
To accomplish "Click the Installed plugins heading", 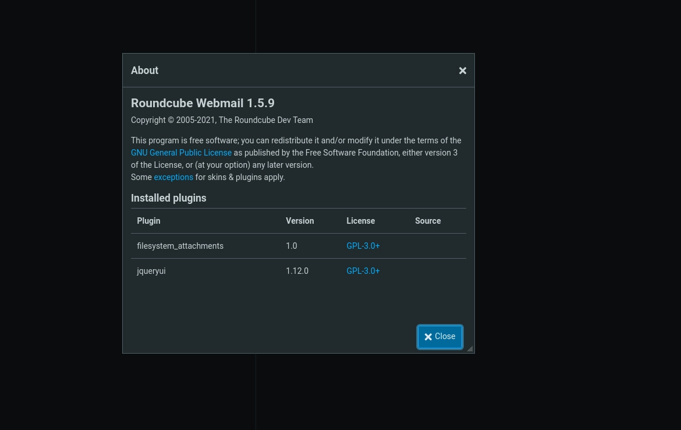I will pyautogui.click(x=169, y=198).
